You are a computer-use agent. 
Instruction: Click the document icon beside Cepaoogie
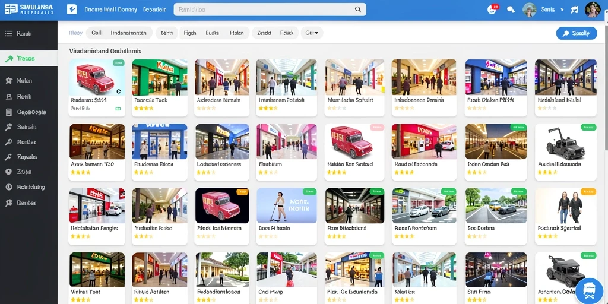[x=9, y=112]
